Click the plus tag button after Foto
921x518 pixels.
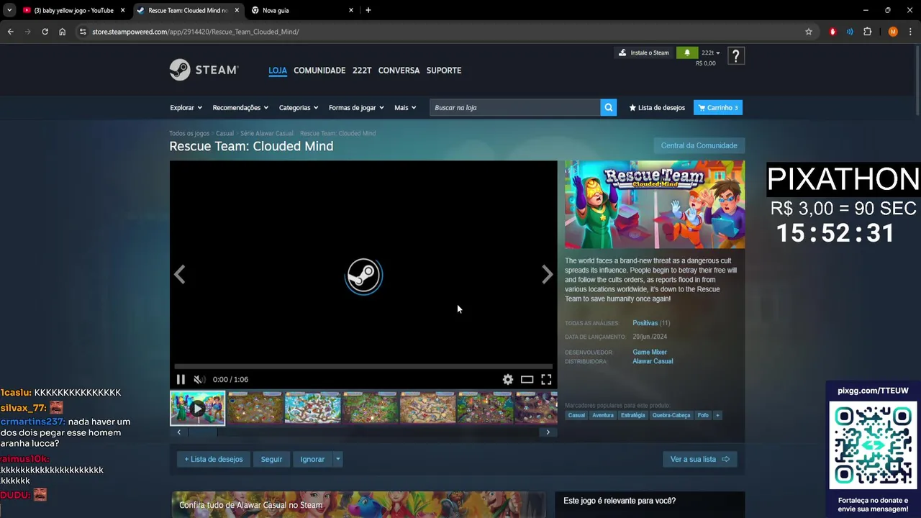pos(717,415)
